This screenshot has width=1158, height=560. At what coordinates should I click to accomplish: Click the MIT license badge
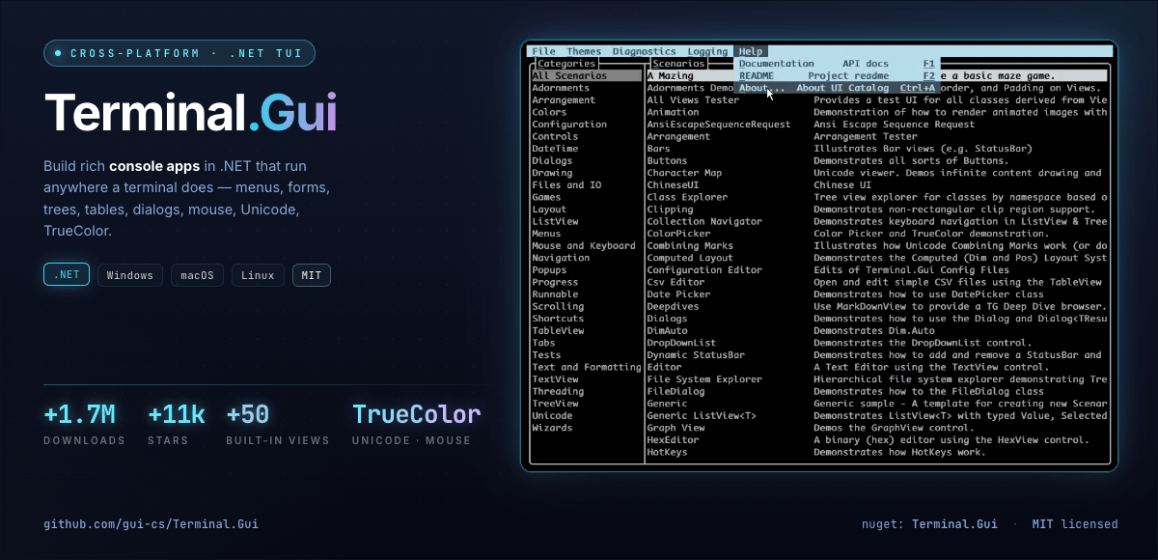[312, 274]
